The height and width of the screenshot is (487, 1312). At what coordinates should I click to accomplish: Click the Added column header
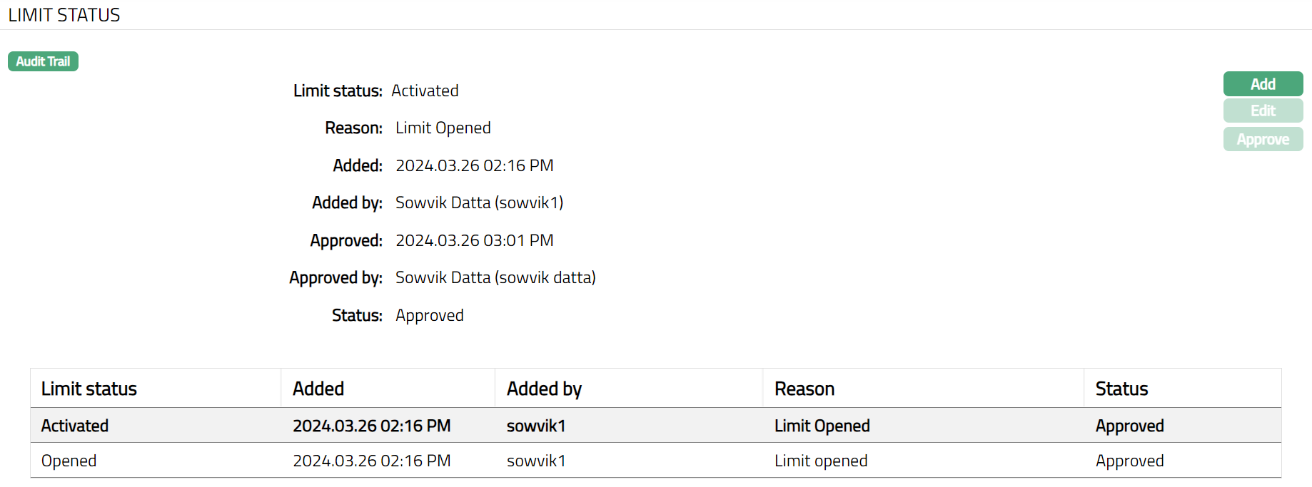(x=318, y=389)
